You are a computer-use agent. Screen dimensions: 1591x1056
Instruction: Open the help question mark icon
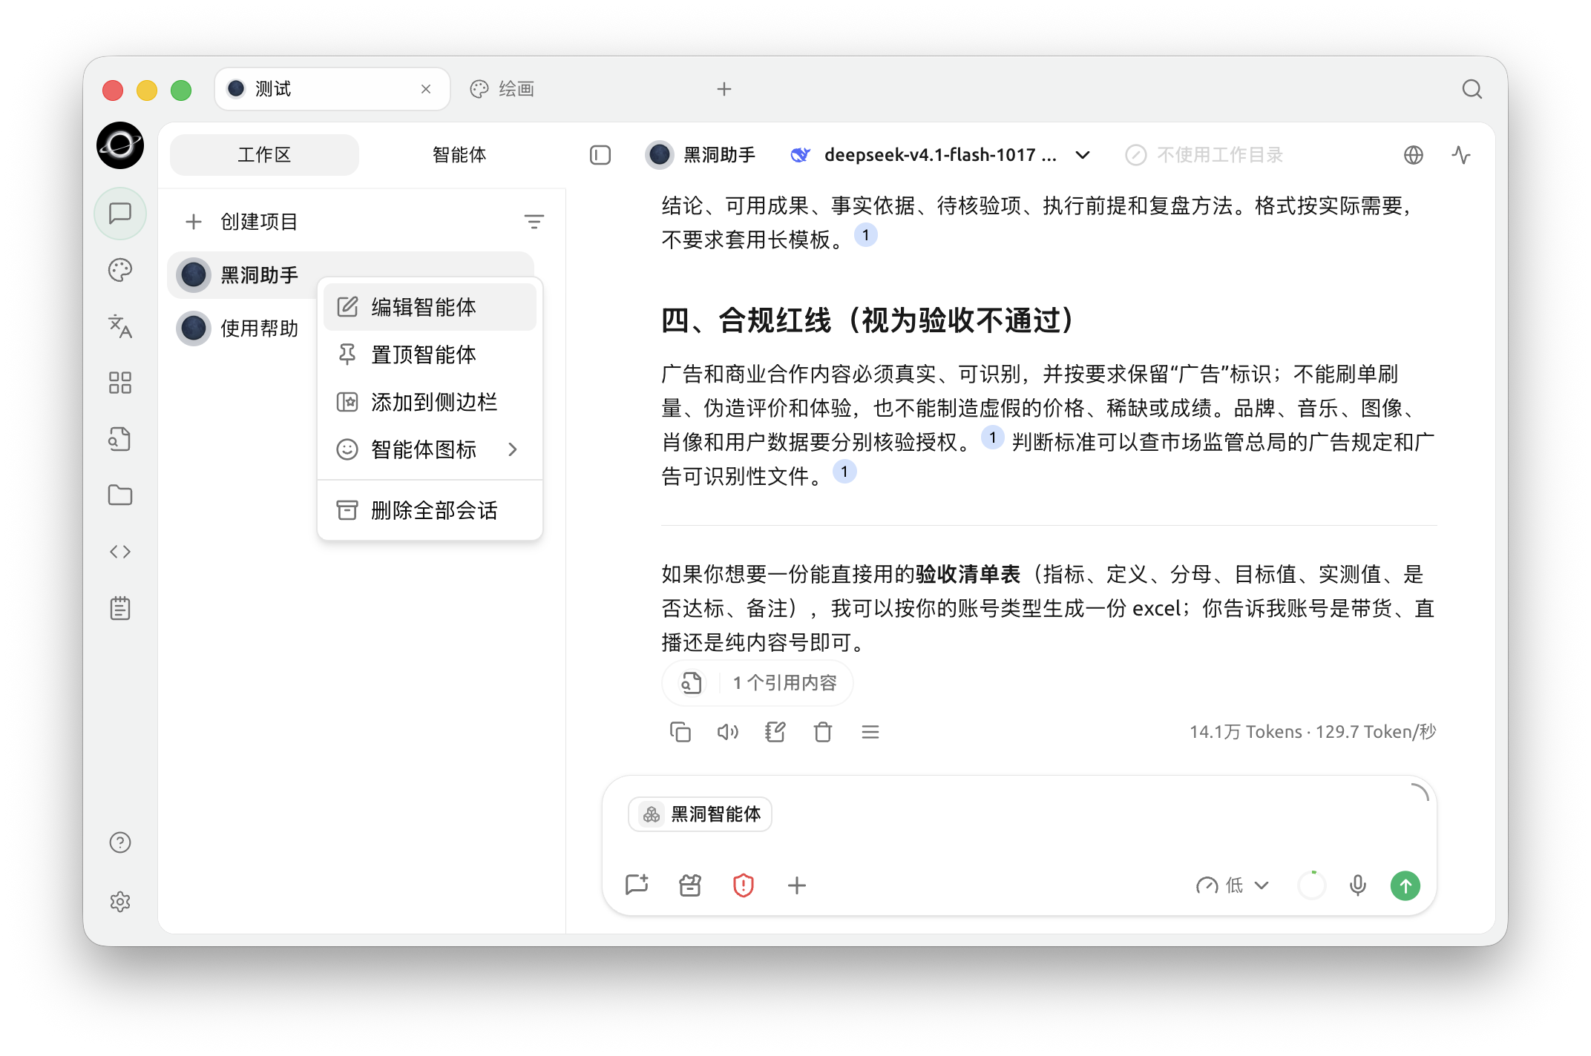[120, 842]
